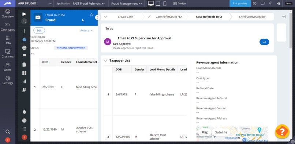Toggle portal navigation with play arrow

pyautogui.click(x=24, y=14)
